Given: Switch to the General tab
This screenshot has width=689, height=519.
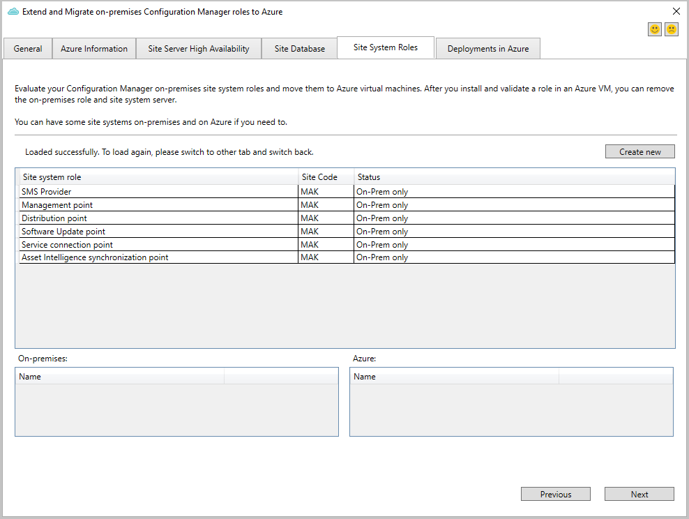Looking at the screenshot, I should [27, 48].
